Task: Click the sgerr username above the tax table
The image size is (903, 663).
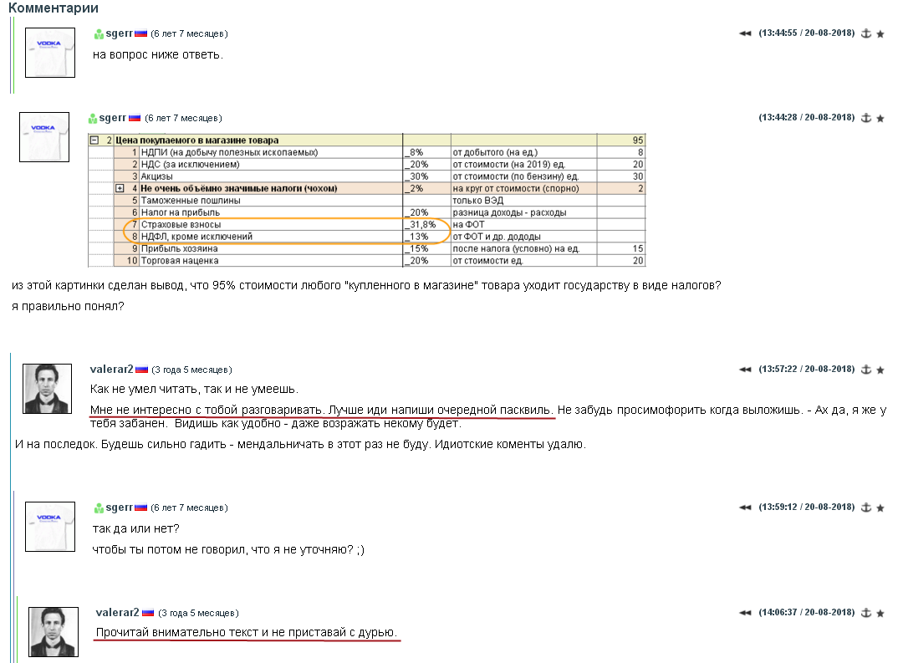Action: tap(112, 118)
